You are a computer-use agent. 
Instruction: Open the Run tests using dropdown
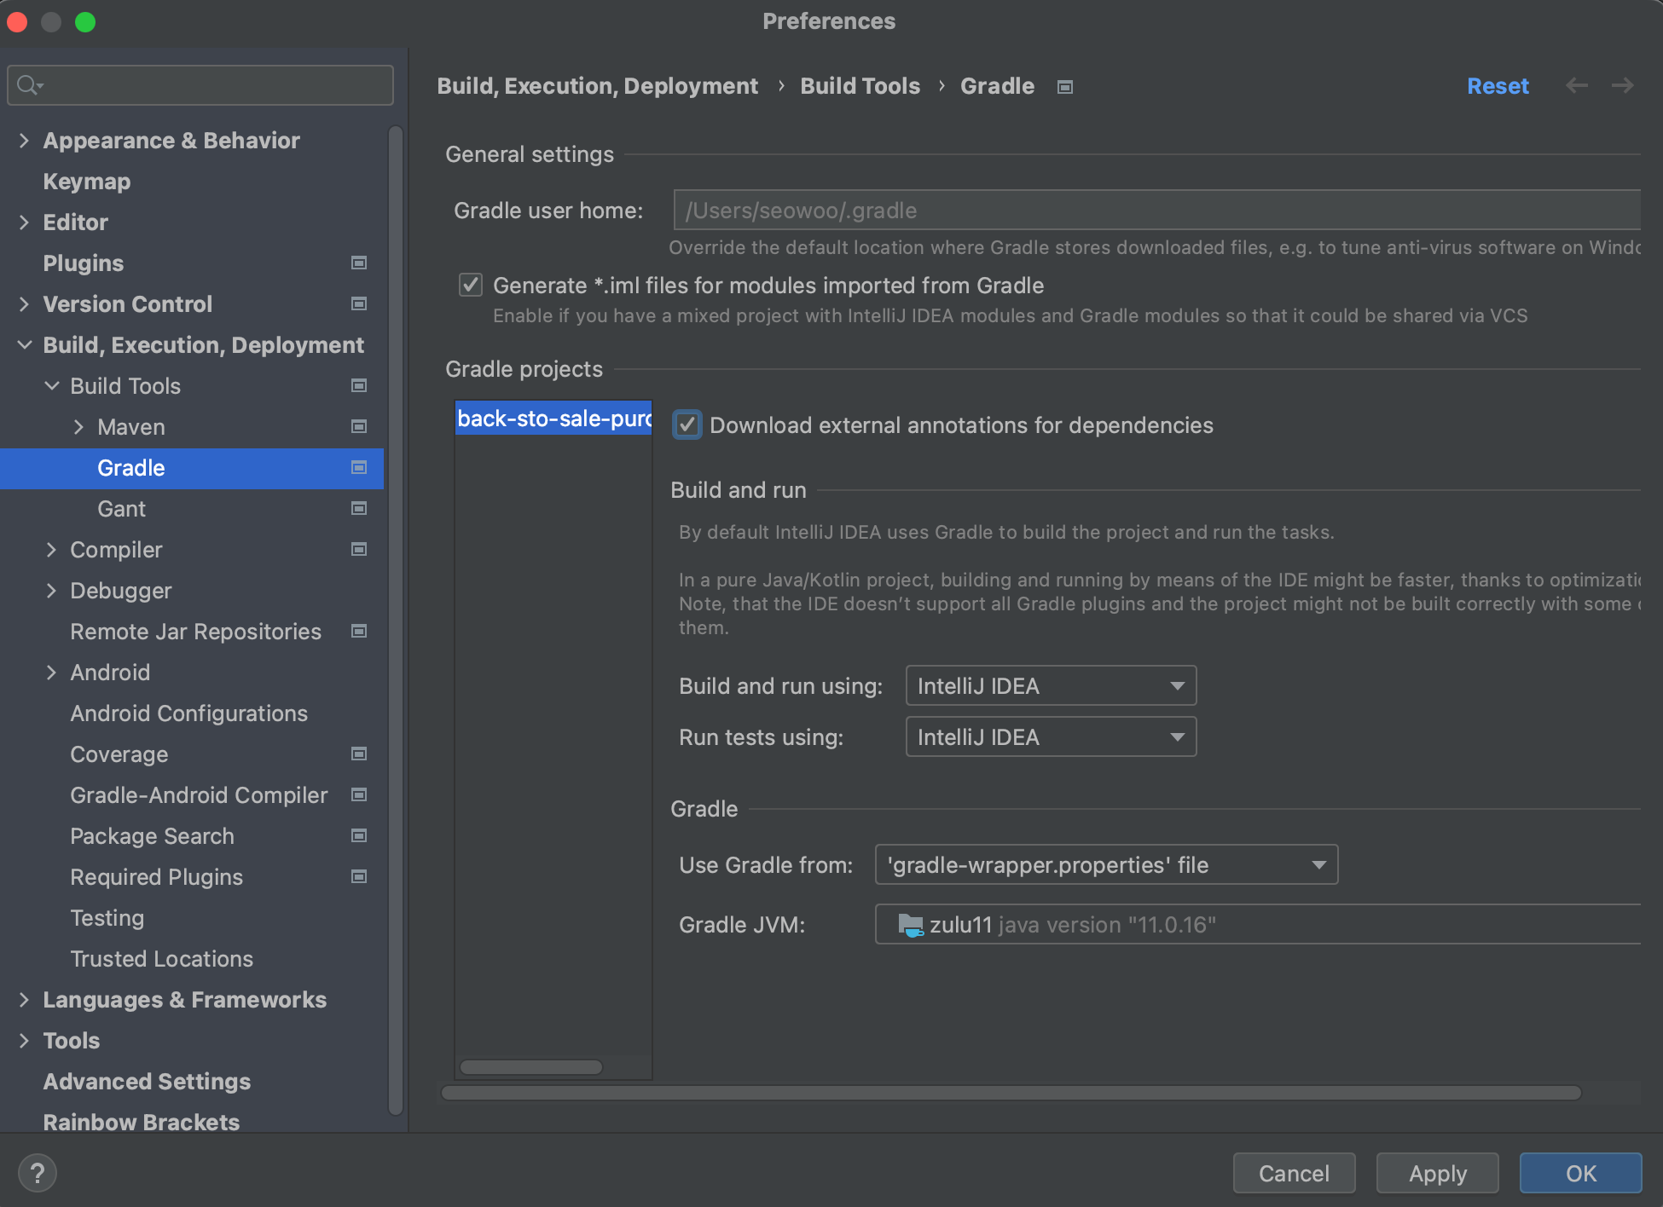pyautogui.click(x=1050, y=736)
